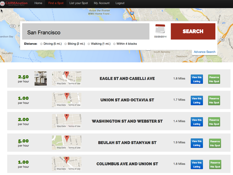Viewport: 233px width, 175px height.
Task: Select the Driving (5 mi.) distance option
Action: tap(41, 44)
